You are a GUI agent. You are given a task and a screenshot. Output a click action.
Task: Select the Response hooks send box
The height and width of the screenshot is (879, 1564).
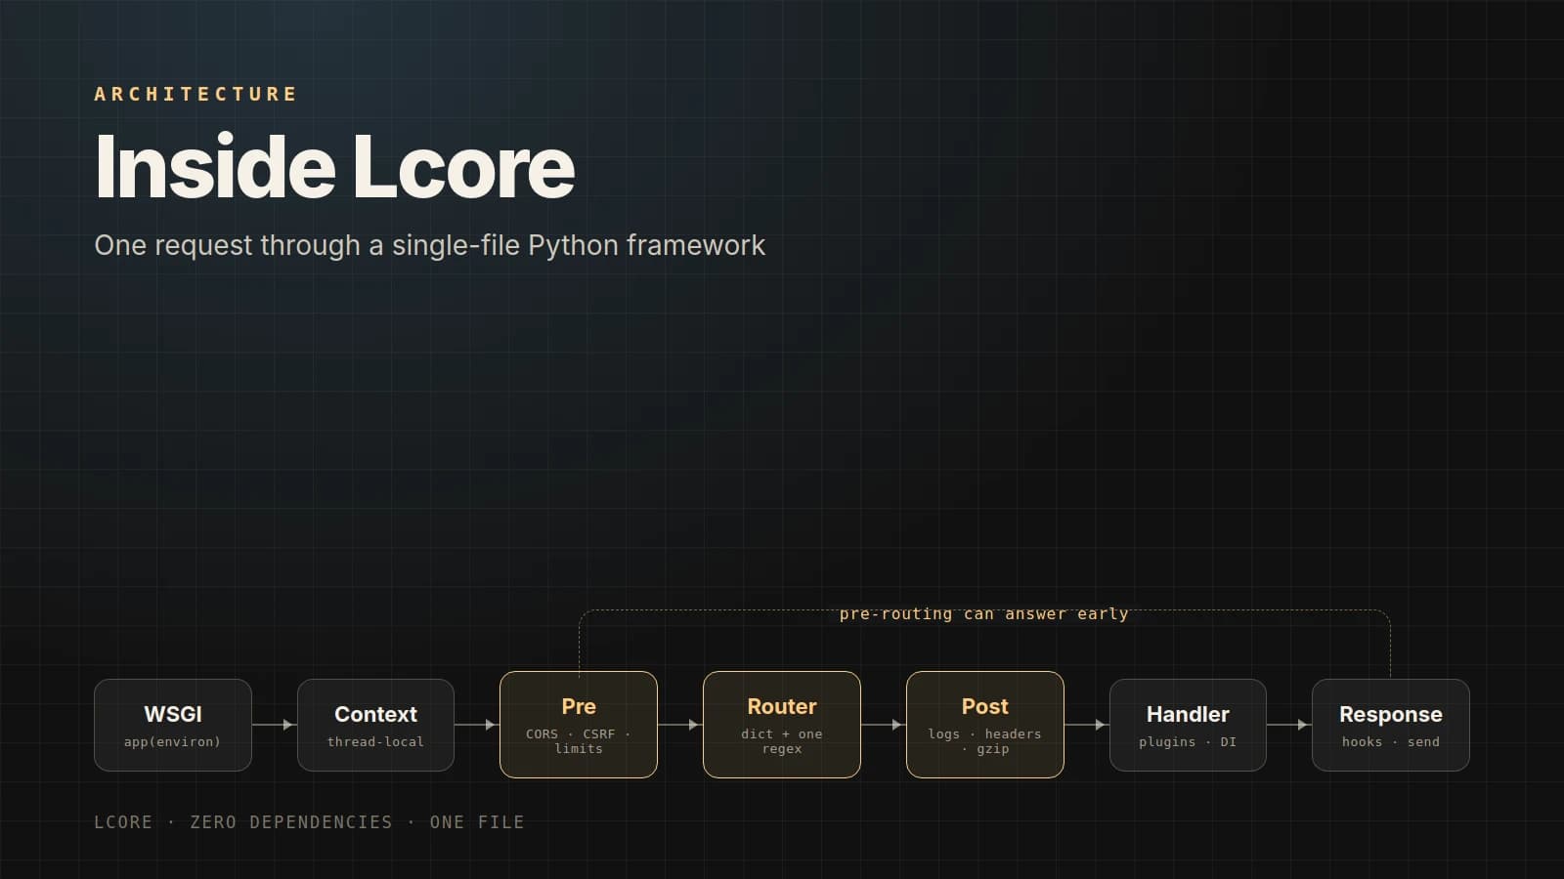(x=1391, y=725)
